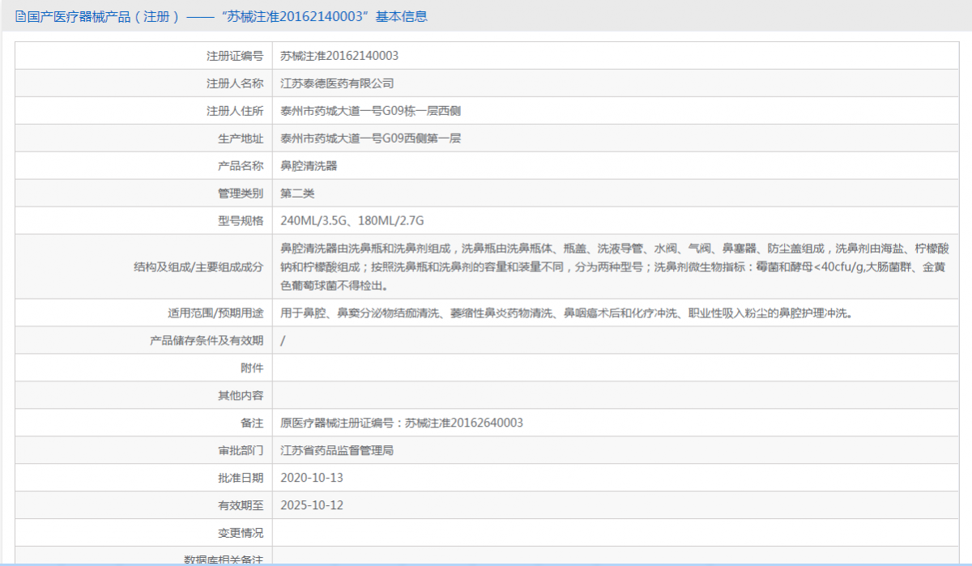Click the 结构及组成/主要组成成分 label
This screenshot has height=566, width=972.
pos(198,266)
